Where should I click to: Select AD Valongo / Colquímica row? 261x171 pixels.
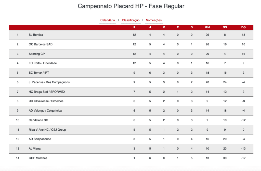[131, 111]
